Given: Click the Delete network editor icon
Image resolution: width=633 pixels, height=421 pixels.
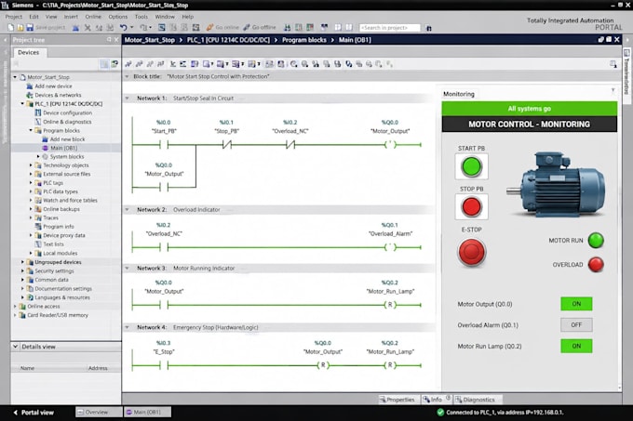Looking at the screenshot, I should pos(140,63).
